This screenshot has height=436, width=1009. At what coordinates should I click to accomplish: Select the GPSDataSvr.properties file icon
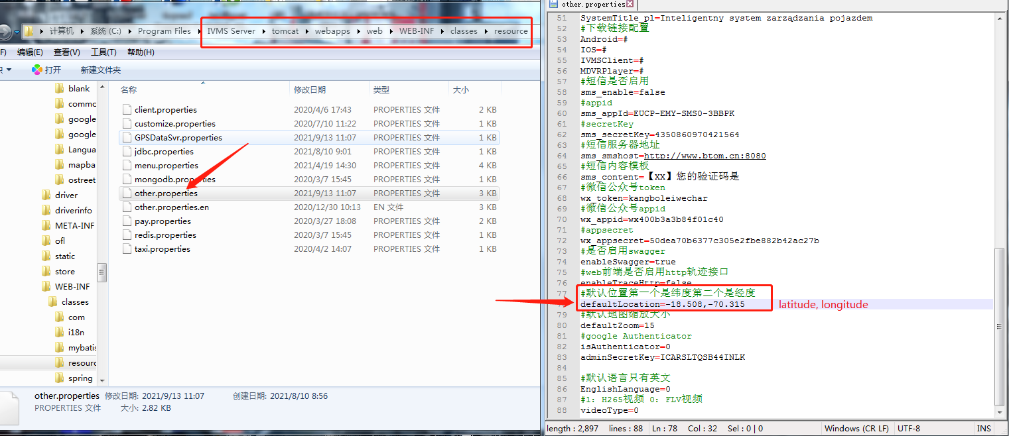click(127, 137)
